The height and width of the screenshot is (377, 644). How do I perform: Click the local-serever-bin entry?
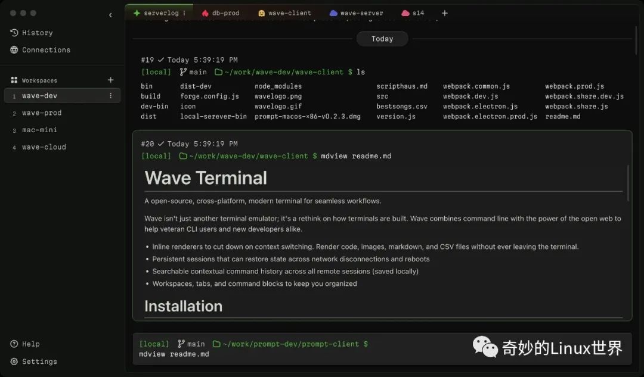pyautogui.click(x=213, y=117)
